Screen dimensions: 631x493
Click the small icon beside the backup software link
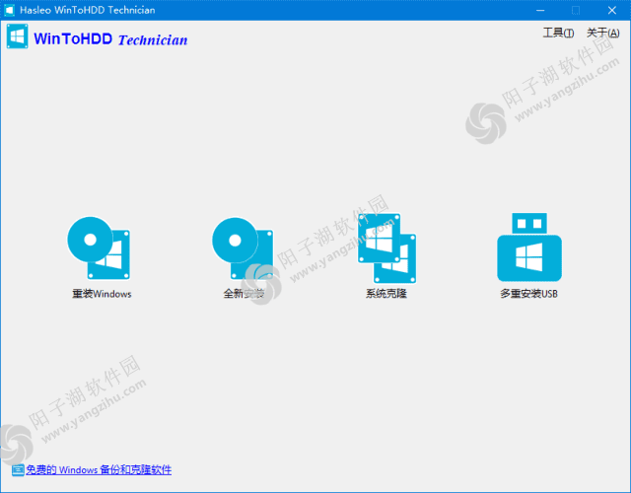click(x=18, y=470)
